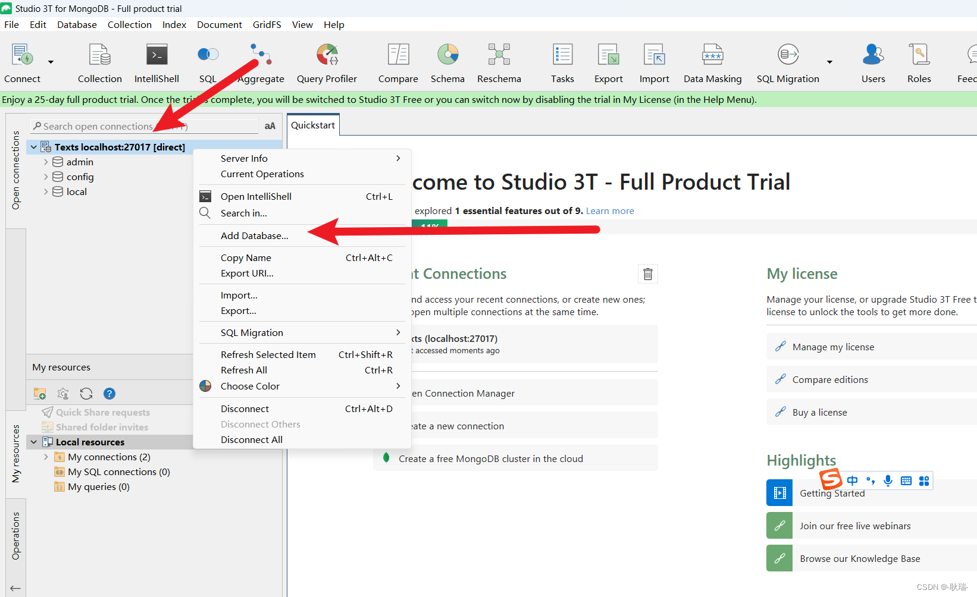
Task: Open the SQL toolbar tool
Action: 208,55
